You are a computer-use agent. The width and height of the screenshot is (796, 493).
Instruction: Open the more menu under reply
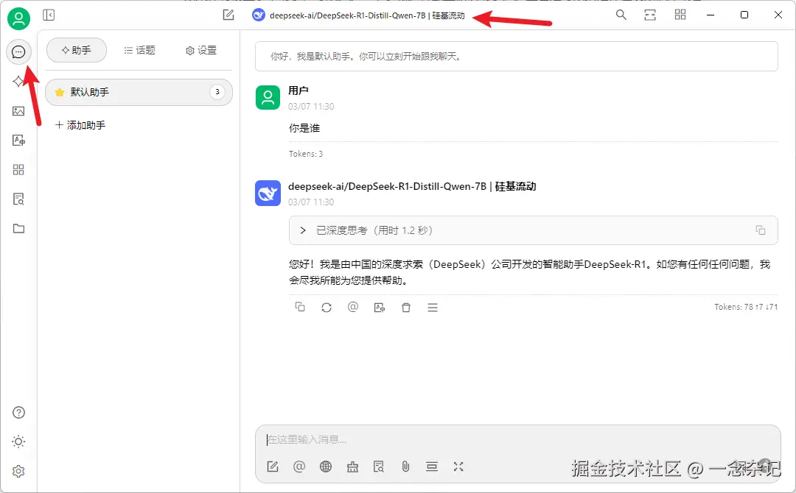coord(433,308)
